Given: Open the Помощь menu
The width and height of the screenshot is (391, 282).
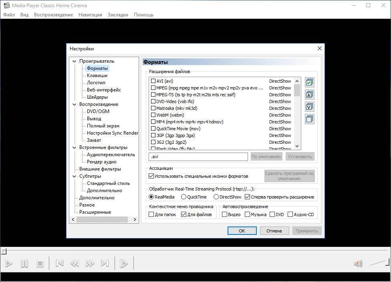Looking at the screenshot, I should click(144, 15).
